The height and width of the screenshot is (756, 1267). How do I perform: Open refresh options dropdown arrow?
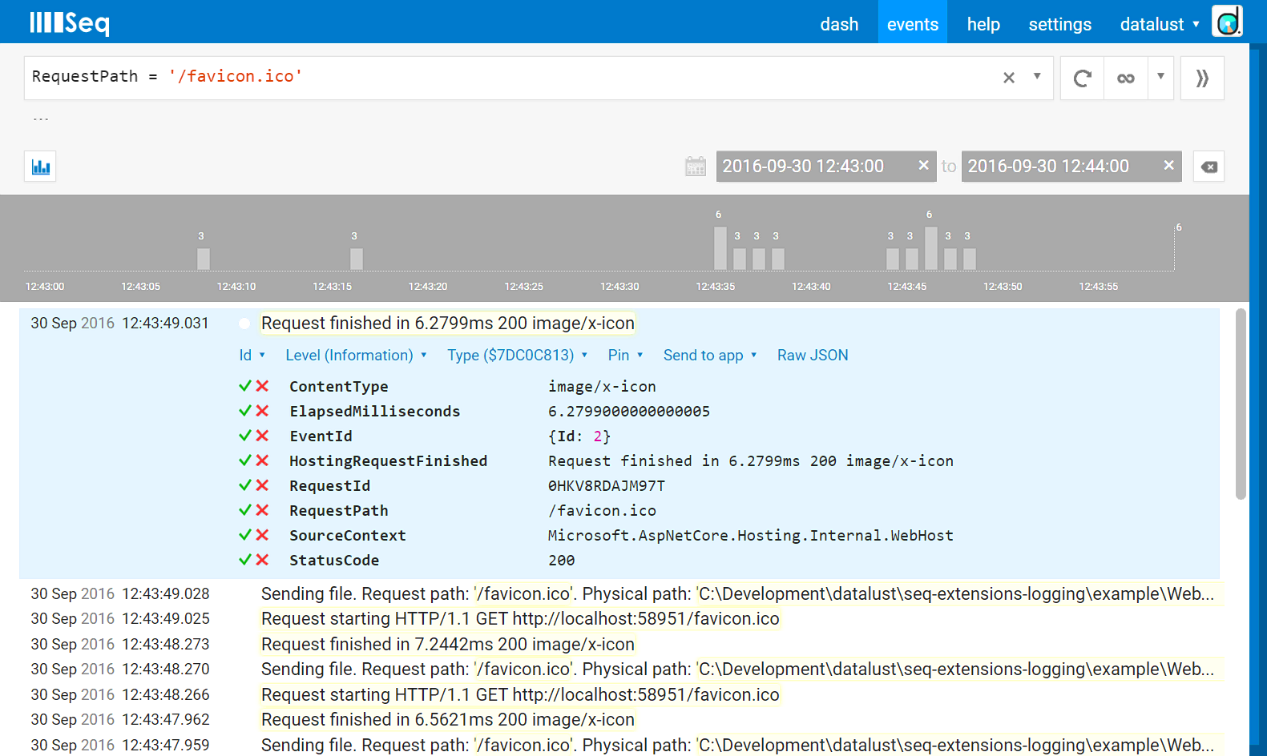click(x=1160, y=78)
